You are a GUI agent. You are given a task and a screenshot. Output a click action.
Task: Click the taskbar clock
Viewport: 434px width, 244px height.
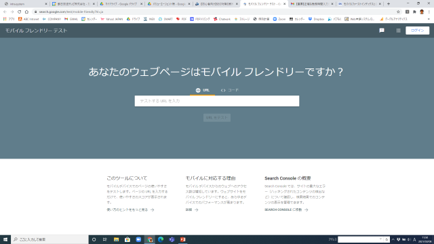pyautogui.click(x=425, y=239)
